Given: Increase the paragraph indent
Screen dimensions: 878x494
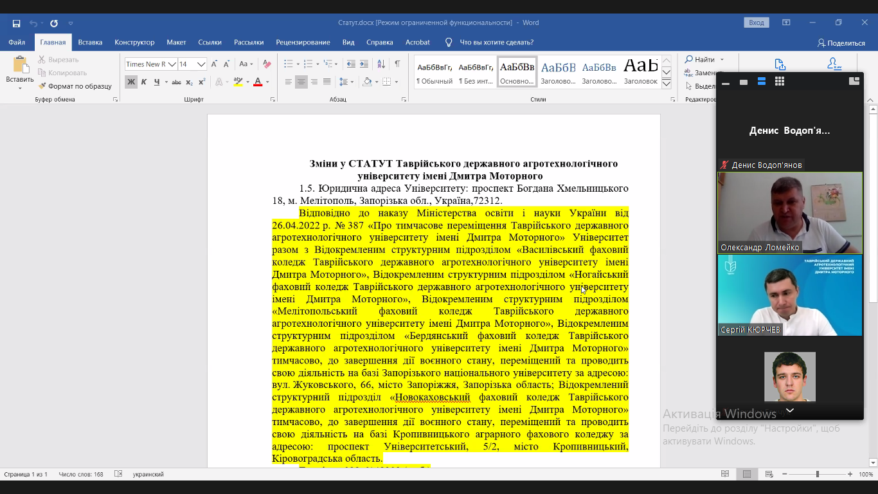Looking at the screenshot, I should coord(364,64).
